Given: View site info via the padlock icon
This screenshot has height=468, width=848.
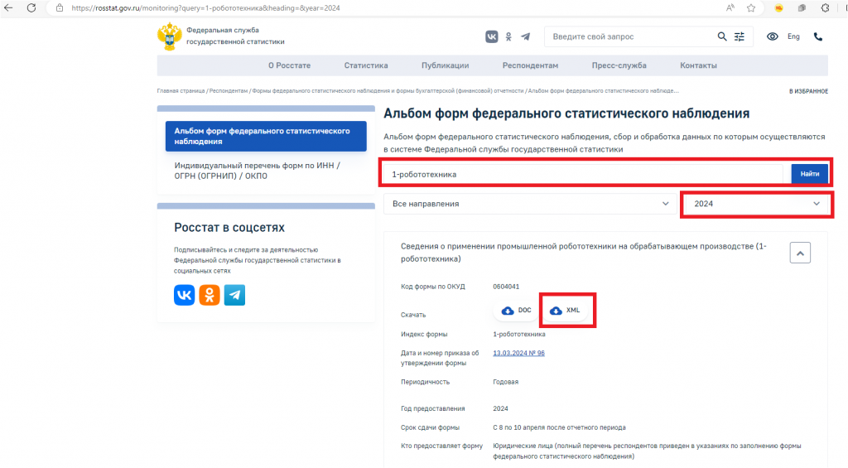Looking at the screenshot, I should click(x=60, y=7).
